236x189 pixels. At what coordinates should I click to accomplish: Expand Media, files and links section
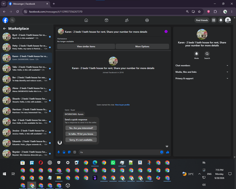pyautogui.click(x=202, y=72)
